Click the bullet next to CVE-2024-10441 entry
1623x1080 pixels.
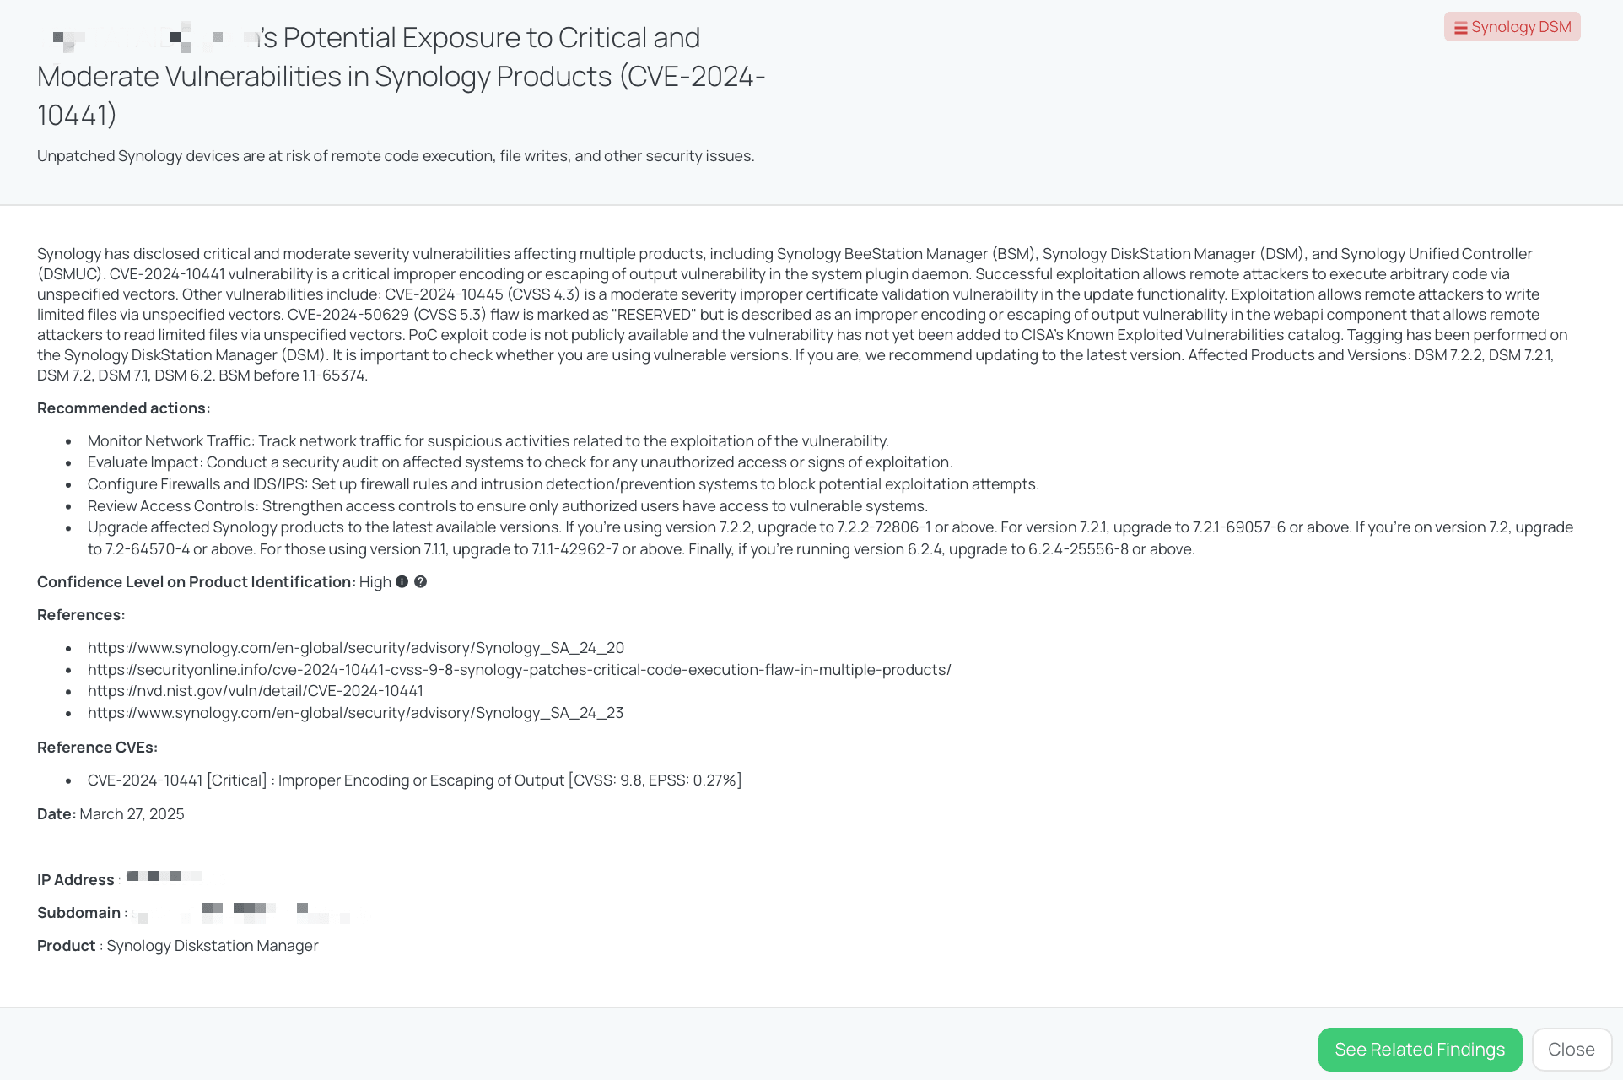(x=71, y=780)
